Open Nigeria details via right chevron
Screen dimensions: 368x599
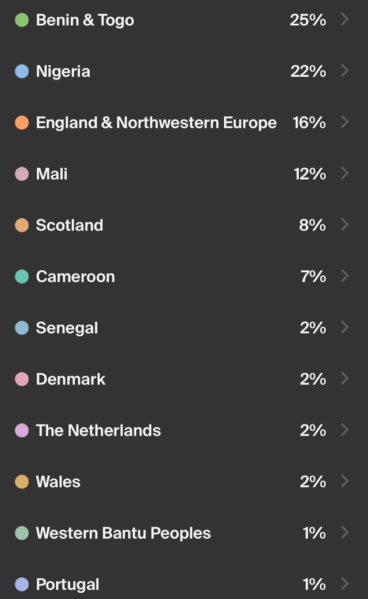(x=345, y=70)
